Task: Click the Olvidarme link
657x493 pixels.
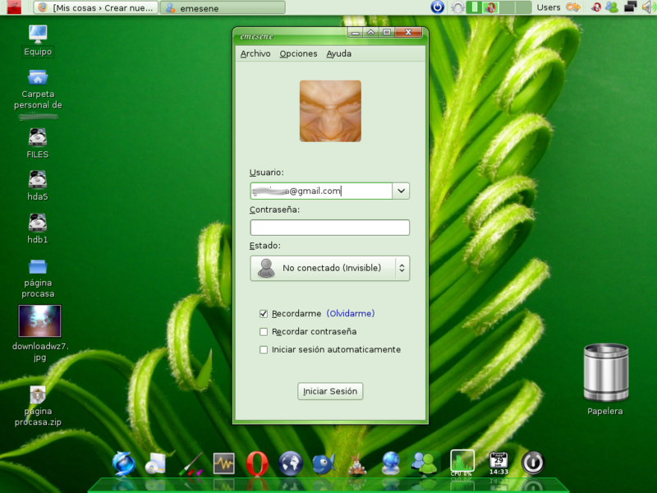Action: coord(351,314)
